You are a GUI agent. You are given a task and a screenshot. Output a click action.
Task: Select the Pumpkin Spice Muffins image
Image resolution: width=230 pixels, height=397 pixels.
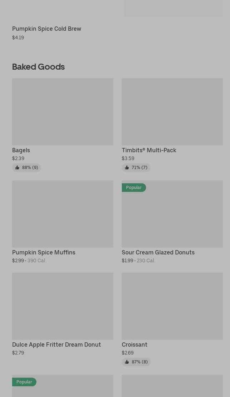[x=62, y=214]
